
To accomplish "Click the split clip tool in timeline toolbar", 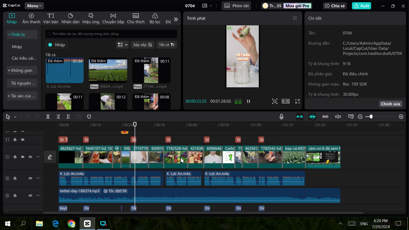I will 48,117.
